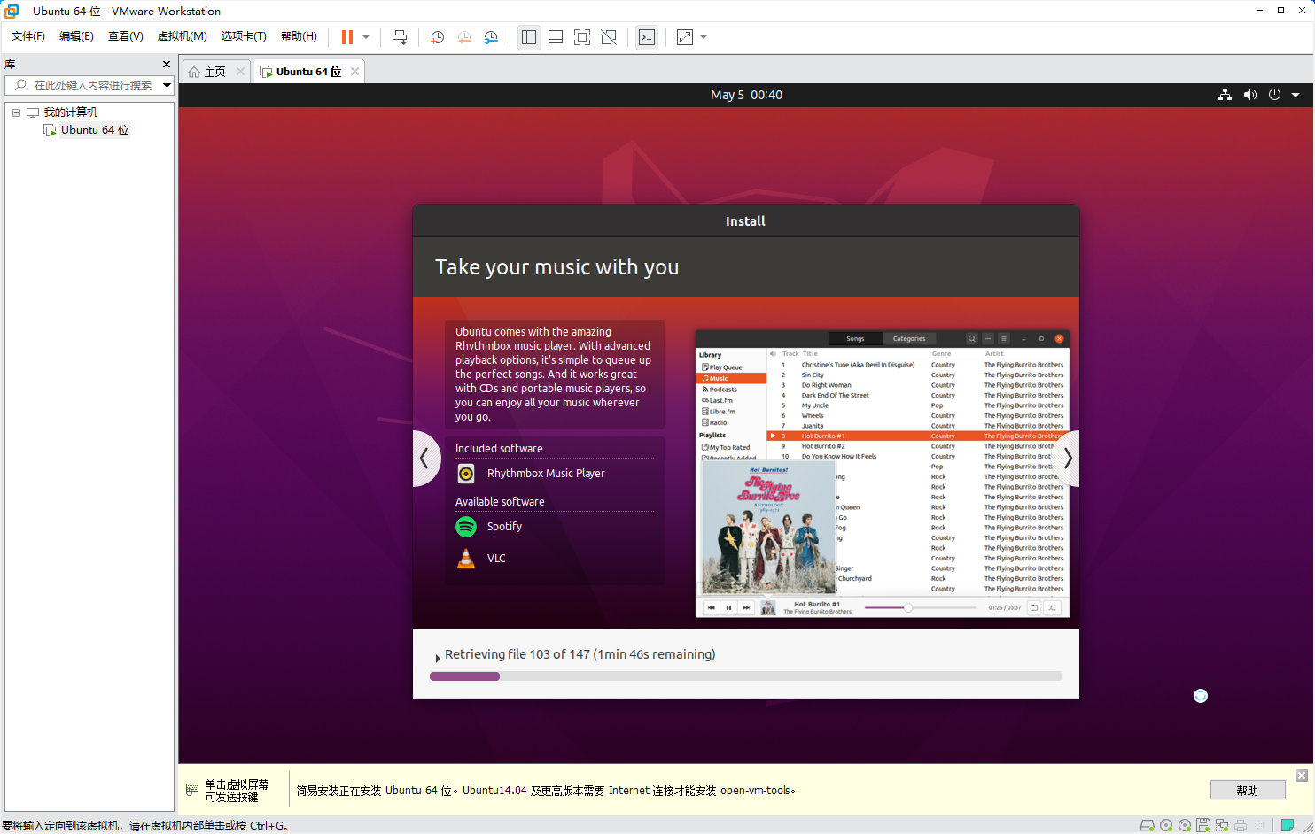Viewport: 1315px width, 834px height.
Task: Click the stretch guest display icon
Action: (x=685, y=37)
